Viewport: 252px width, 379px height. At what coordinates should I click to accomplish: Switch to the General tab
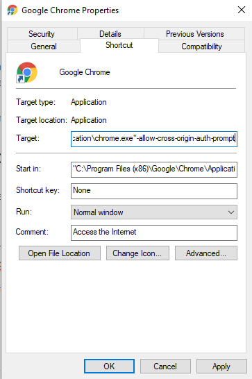44,47
